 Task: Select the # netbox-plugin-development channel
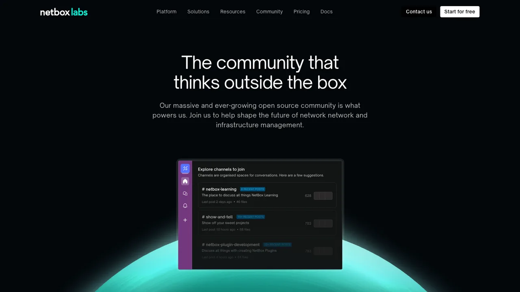[267, 250]
